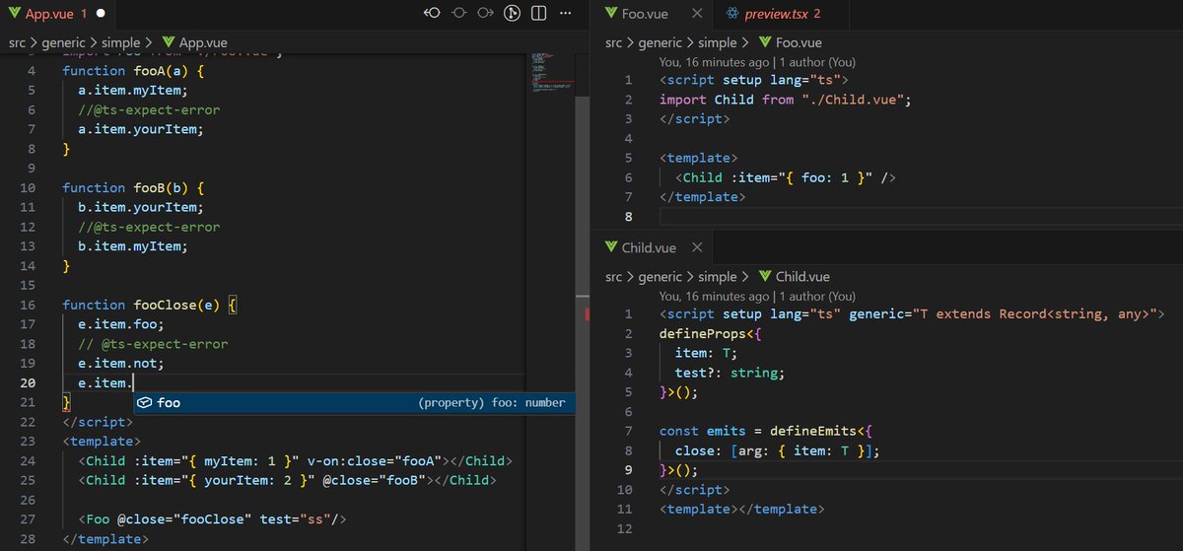
Task: Click 'App.vue' breadcrumb file name
Action: coord(204,42)
